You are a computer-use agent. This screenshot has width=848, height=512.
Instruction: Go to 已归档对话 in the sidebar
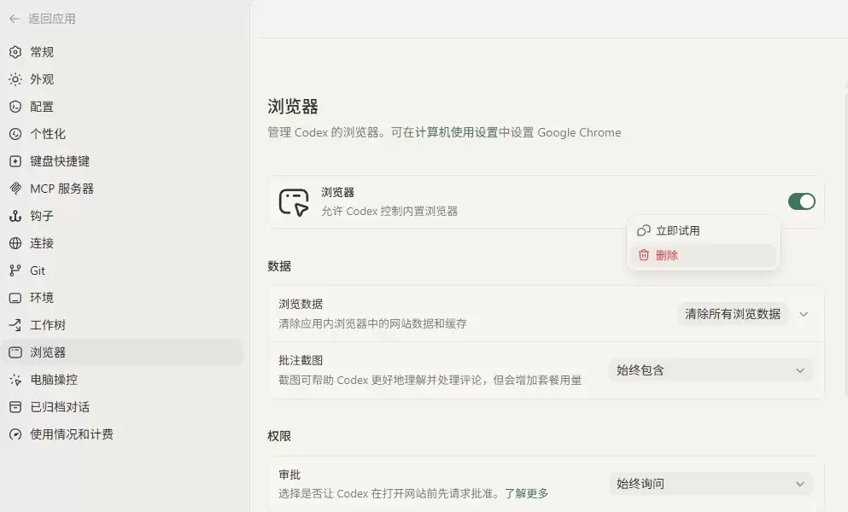pyautogui.click(x=60, y=407)
